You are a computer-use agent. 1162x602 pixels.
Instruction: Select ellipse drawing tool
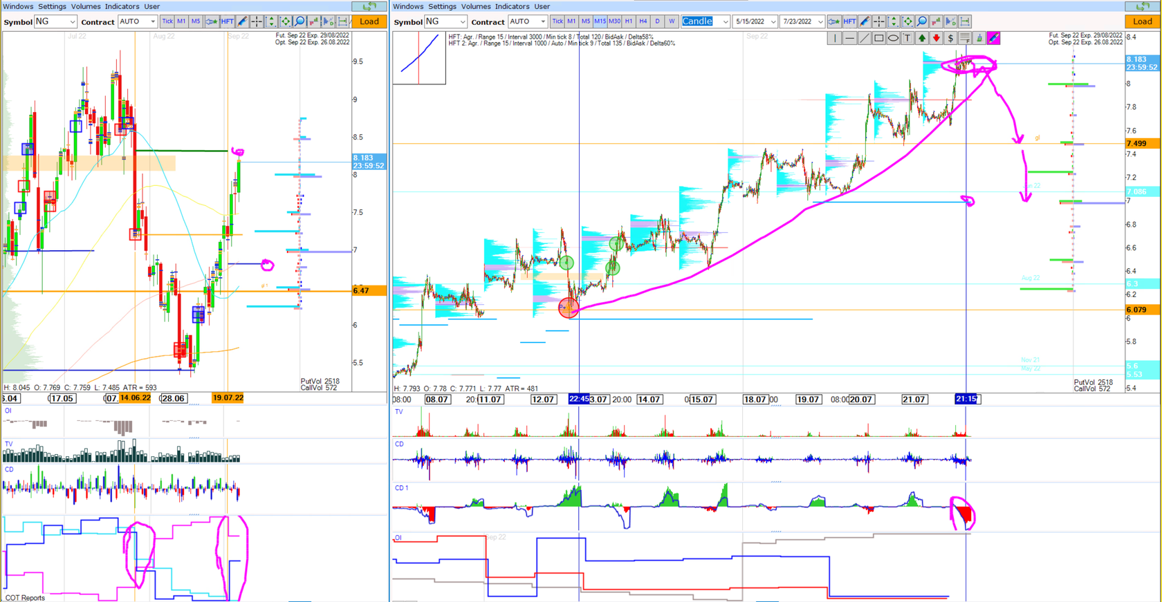pyautogui.click(x=893, y=38)
